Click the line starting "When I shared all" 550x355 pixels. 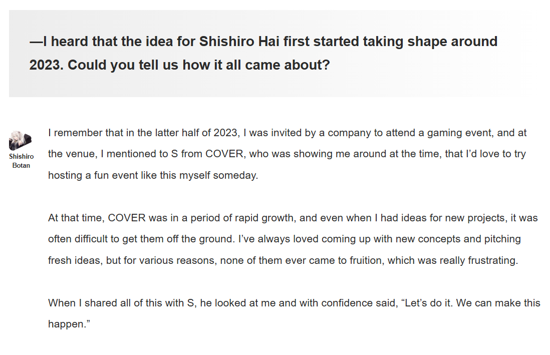(294, 303)
